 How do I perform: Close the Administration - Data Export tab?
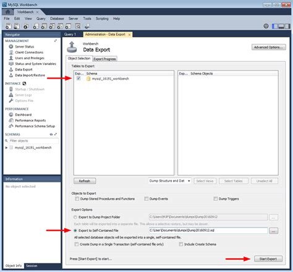[129, 35]
